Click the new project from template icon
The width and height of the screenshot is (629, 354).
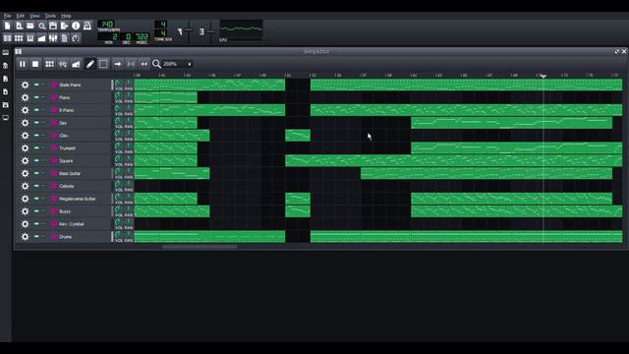19,26
